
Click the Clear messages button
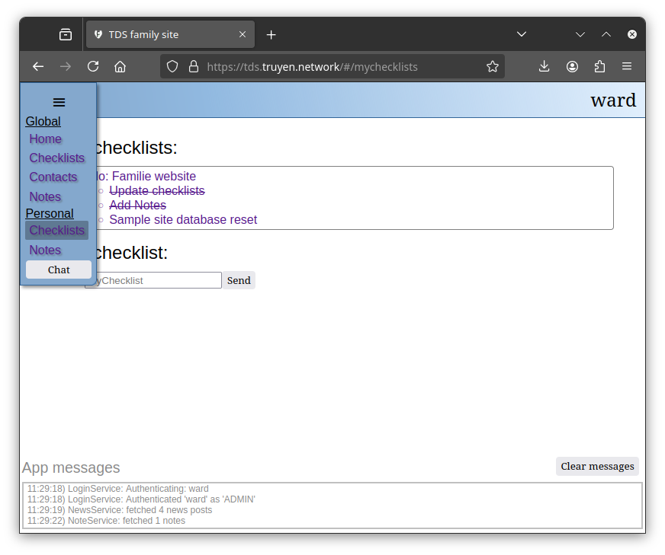tap(597, 466)
